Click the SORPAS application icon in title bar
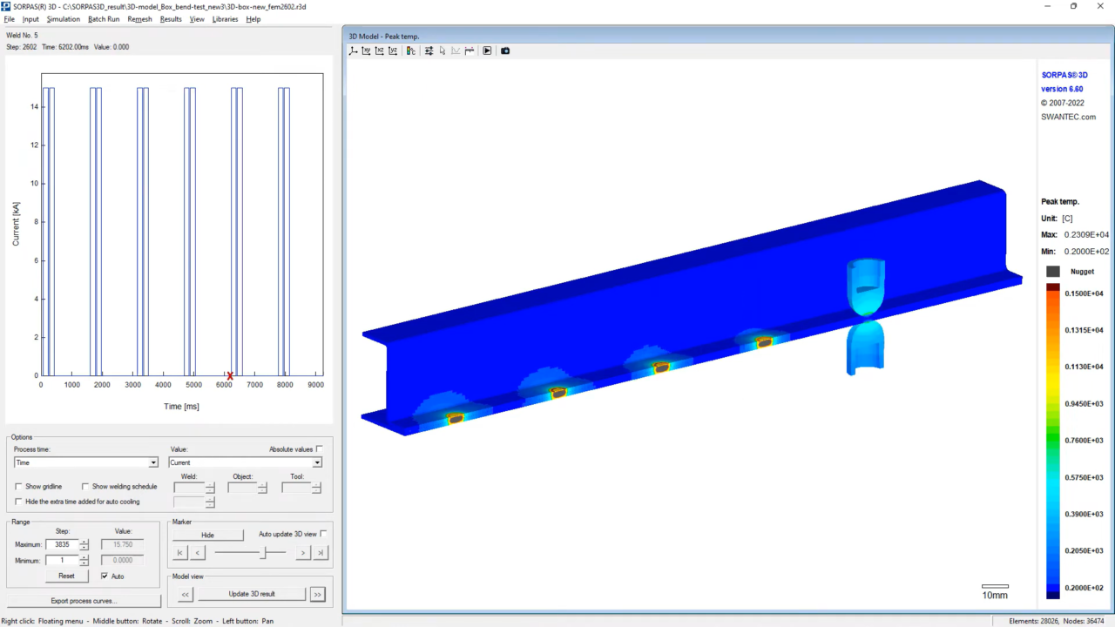This screenshot has width=1115, height=627. [6, 6]
